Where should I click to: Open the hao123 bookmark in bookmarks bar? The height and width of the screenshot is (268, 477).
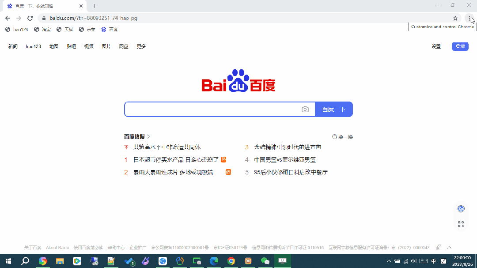[17, 30]
